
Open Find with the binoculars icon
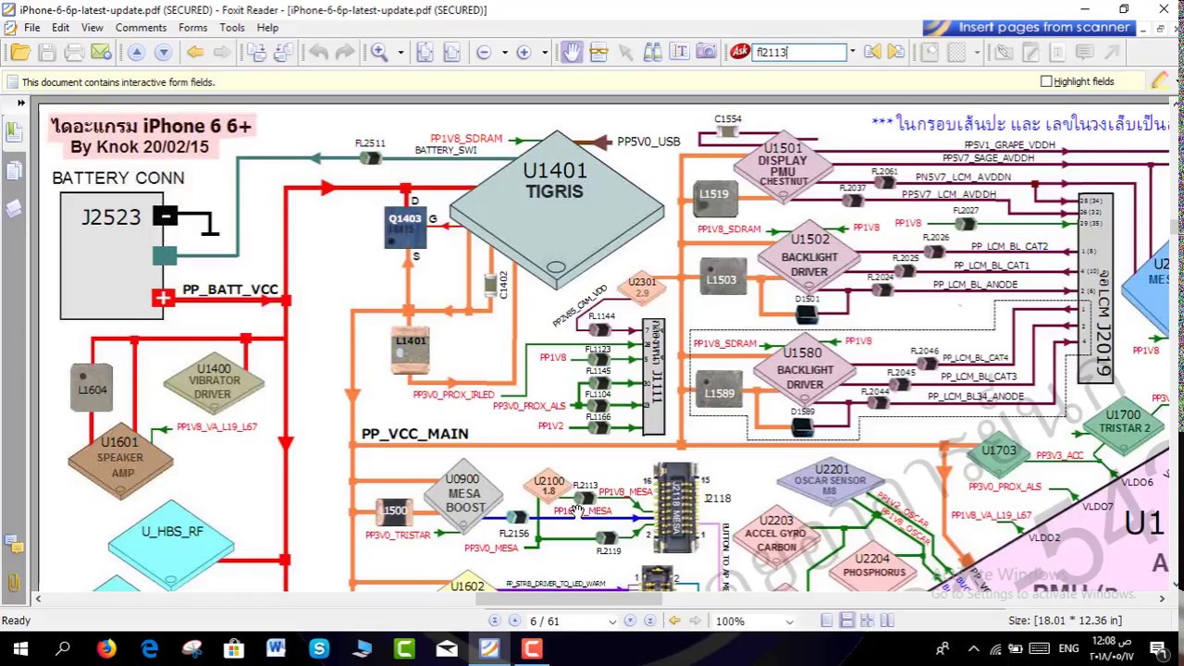pyautogui.click(x=652, y=53)
